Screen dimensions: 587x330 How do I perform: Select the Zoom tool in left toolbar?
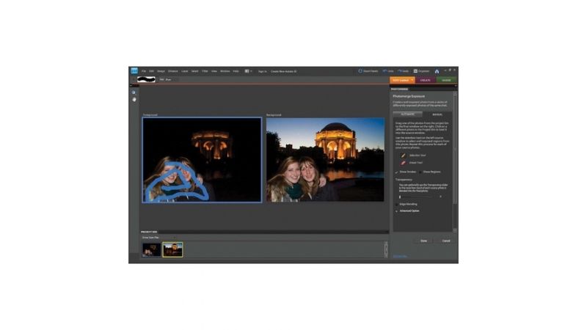tap(134, 92)
